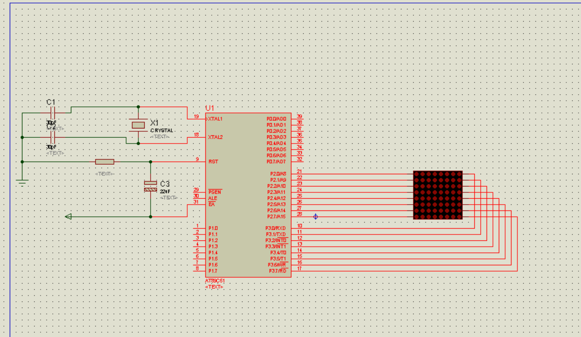Click pin number 17 at P3.7

click(x=299, y=269)
